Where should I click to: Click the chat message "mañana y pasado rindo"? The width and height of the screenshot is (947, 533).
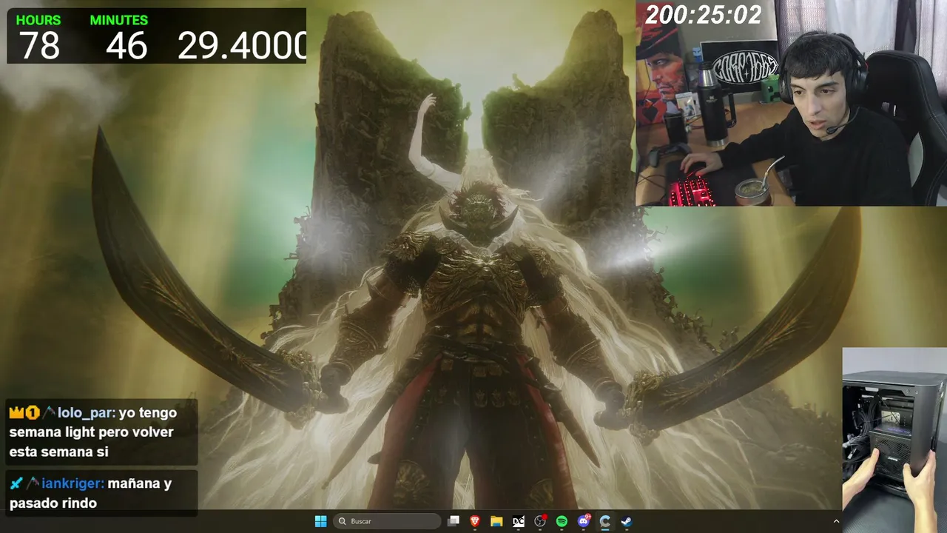(90, 493)
